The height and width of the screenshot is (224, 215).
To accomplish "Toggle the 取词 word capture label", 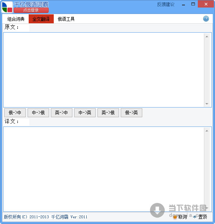I will coord(183,217).
